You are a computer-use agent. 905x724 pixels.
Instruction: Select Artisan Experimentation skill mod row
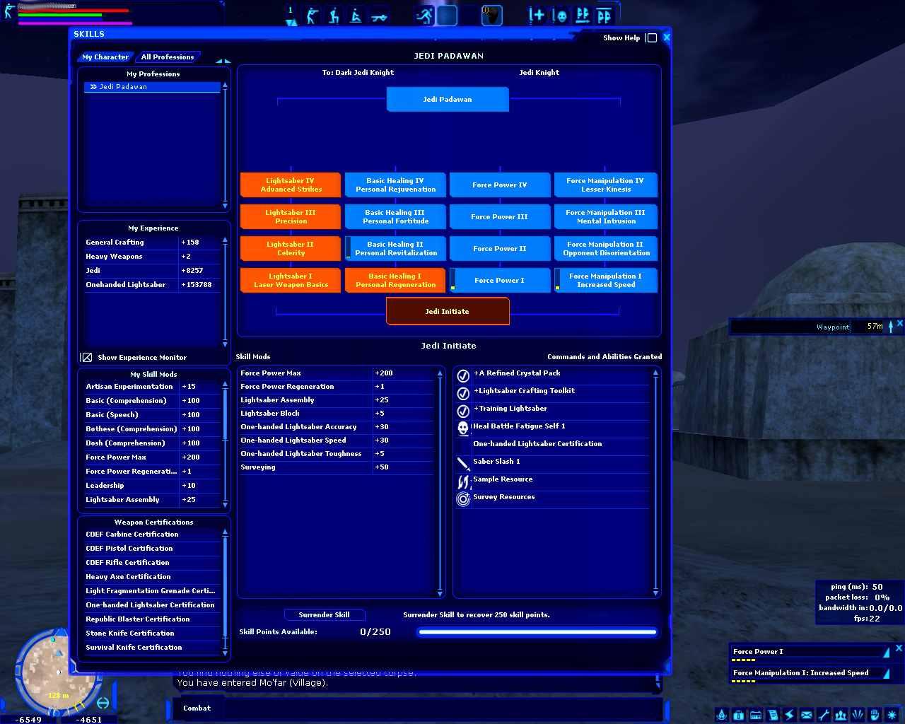pos(153,387)
